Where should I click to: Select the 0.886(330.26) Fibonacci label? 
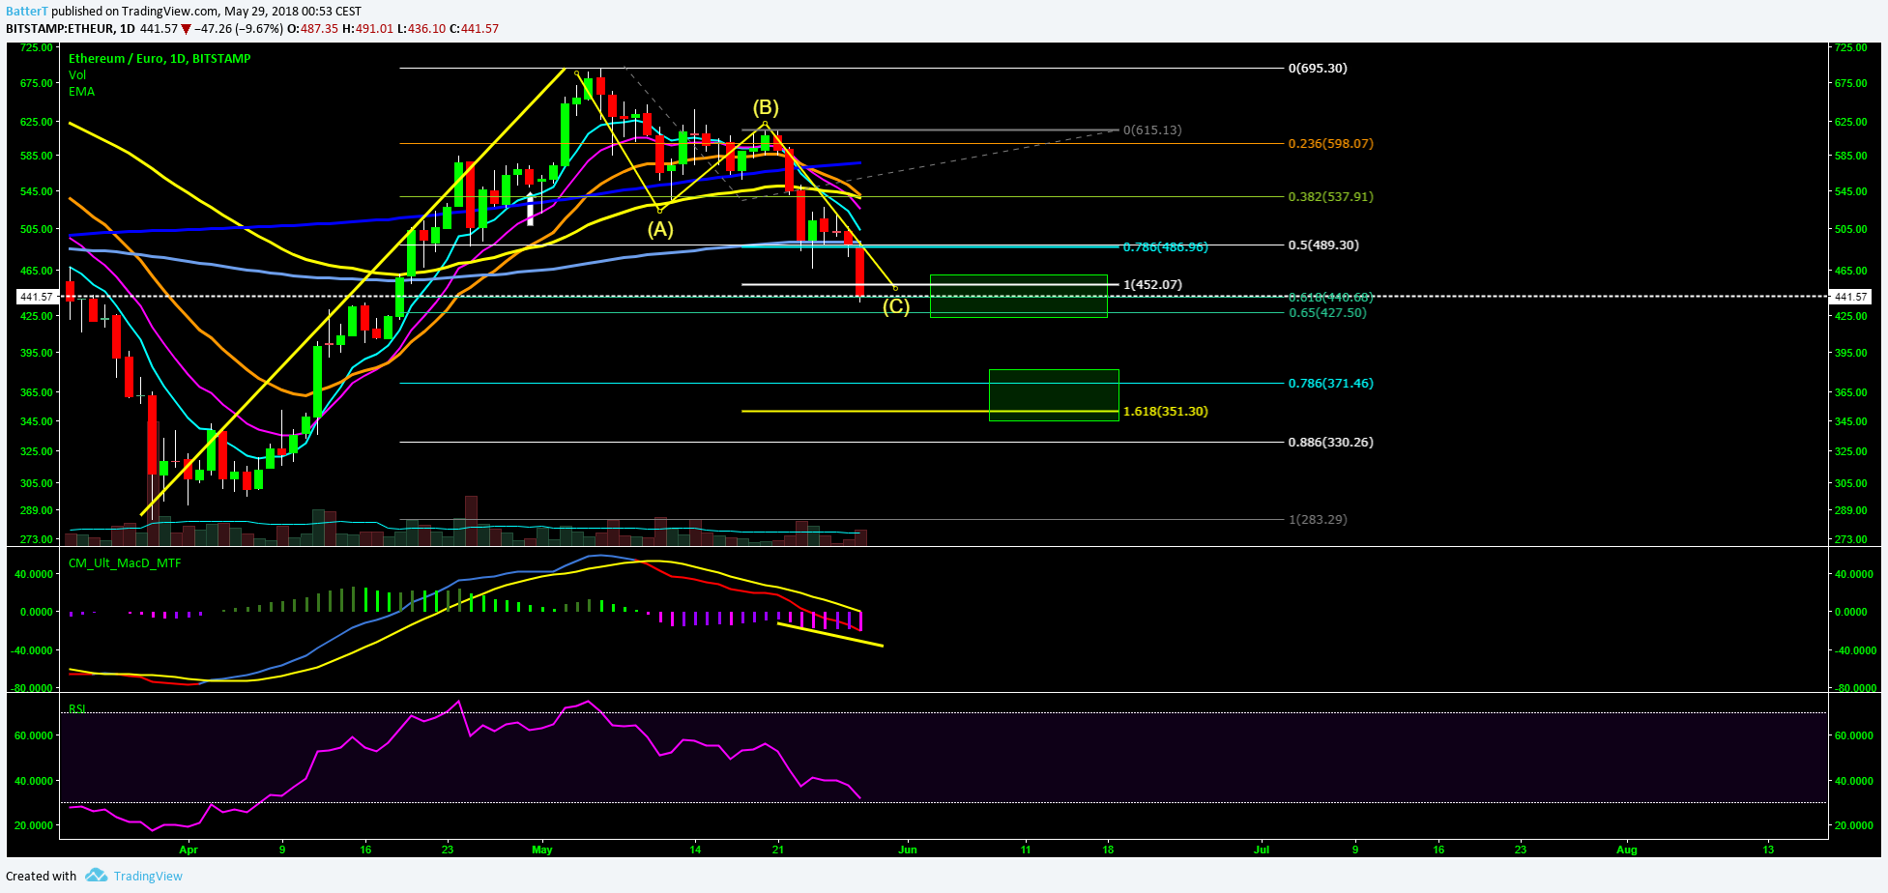point(1331,443)
